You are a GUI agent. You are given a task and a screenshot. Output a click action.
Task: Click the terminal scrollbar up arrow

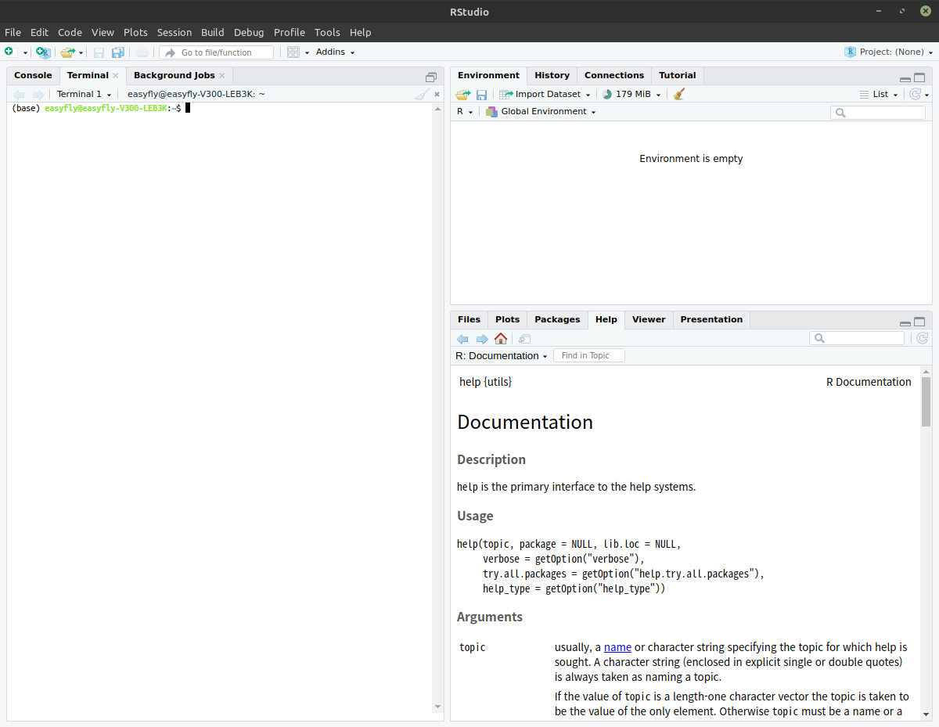point(437,110)
